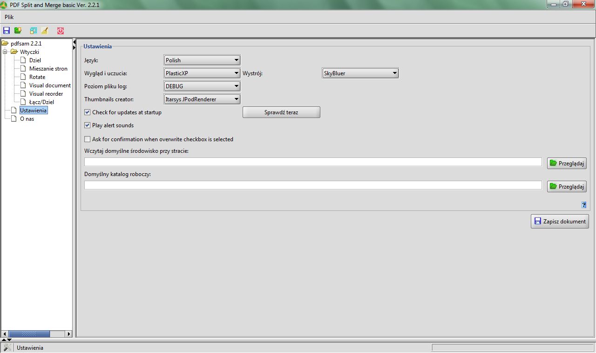The width and height of the screenshot is (596, 353).
Task: Click the cyan overlapping-windows toolbar icon
Action: point(34,31)
